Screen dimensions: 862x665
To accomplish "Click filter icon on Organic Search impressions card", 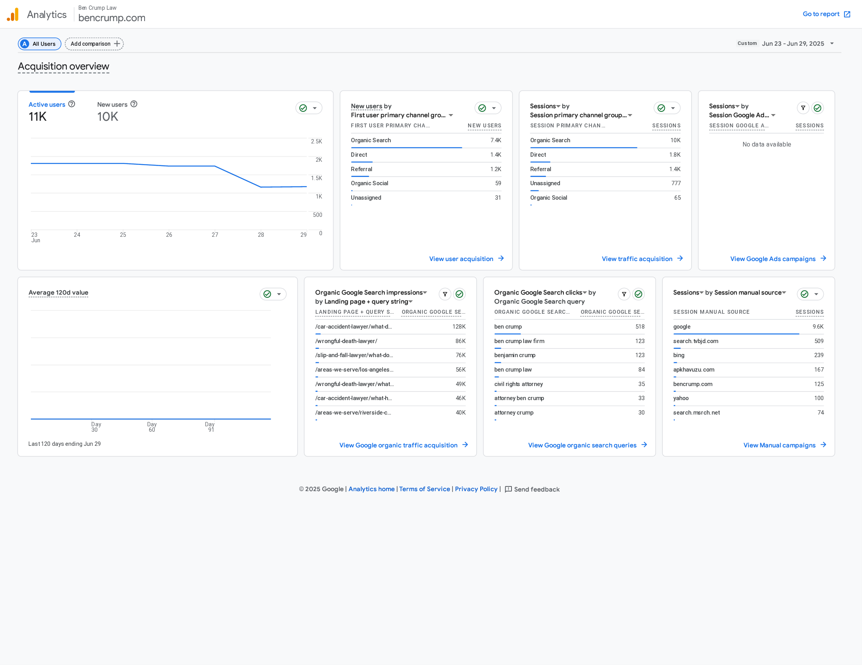I will tap(445, 294).
